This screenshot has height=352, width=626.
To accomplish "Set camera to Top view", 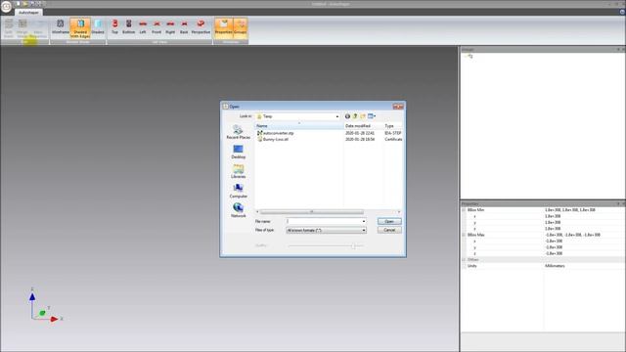I will [114, 27].
